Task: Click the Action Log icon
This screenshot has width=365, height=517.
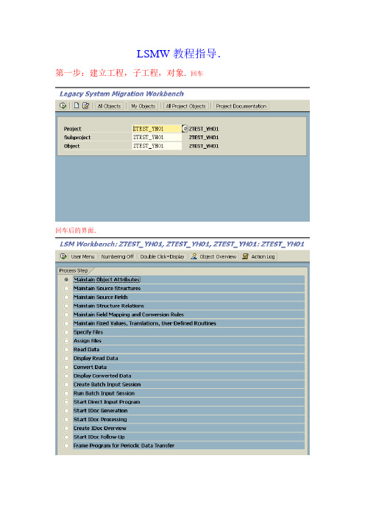Action: click(x=245, y=256)
